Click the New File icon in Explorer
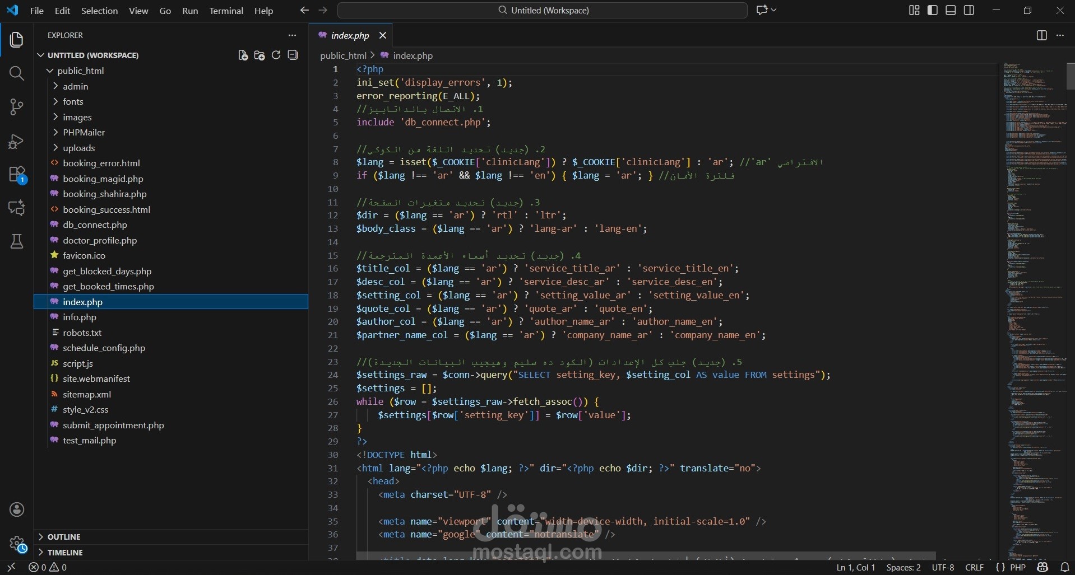 243,55
